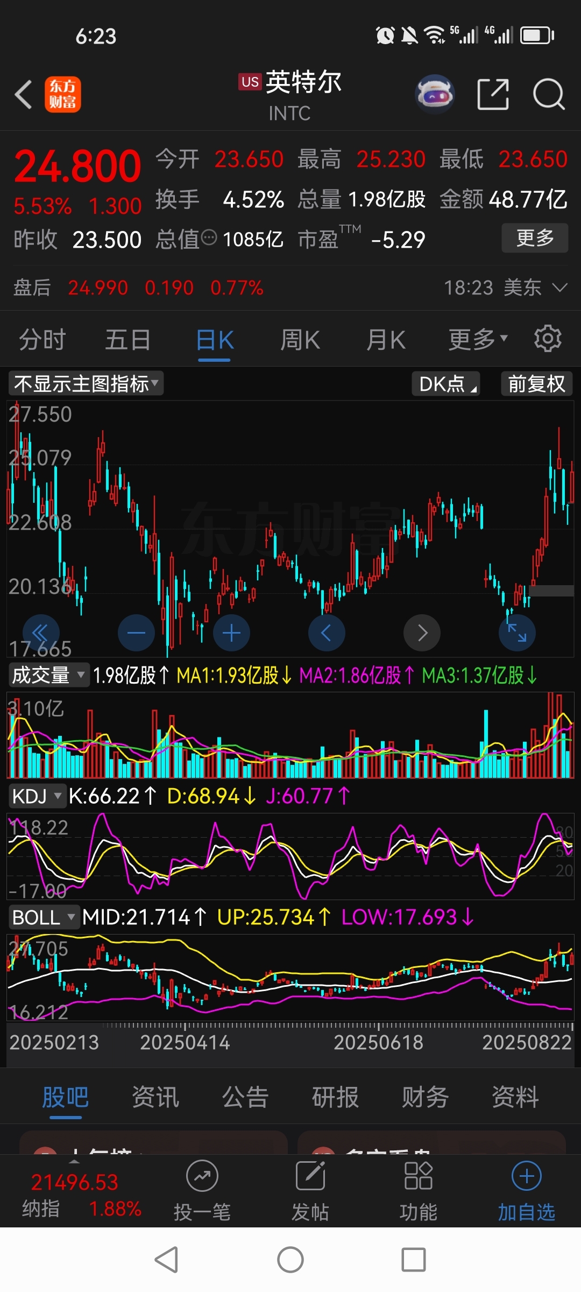The width and height of the screenshot is (581, 1292).
Task: Tap the 24.800 current price
Action: [77, 166]
